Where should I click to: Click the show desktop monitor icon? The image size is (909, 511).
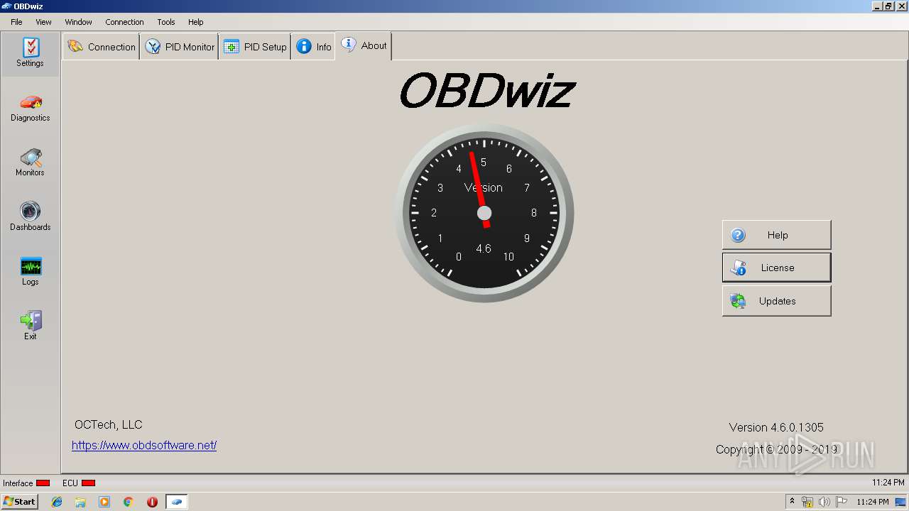tap(900, 502)
